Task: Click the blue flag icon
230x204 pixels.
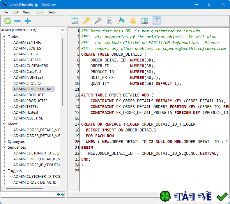Action: [x=121, y=21]
